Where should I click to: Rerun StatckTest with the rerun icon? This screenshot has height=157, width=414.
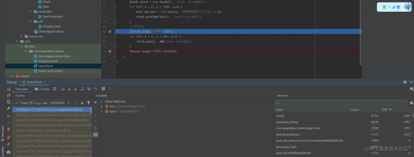[x=9, y=89]
